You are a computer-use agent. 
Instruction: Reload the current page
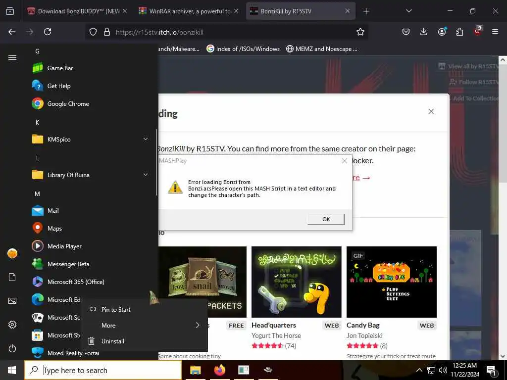click(x=48, y=32)
